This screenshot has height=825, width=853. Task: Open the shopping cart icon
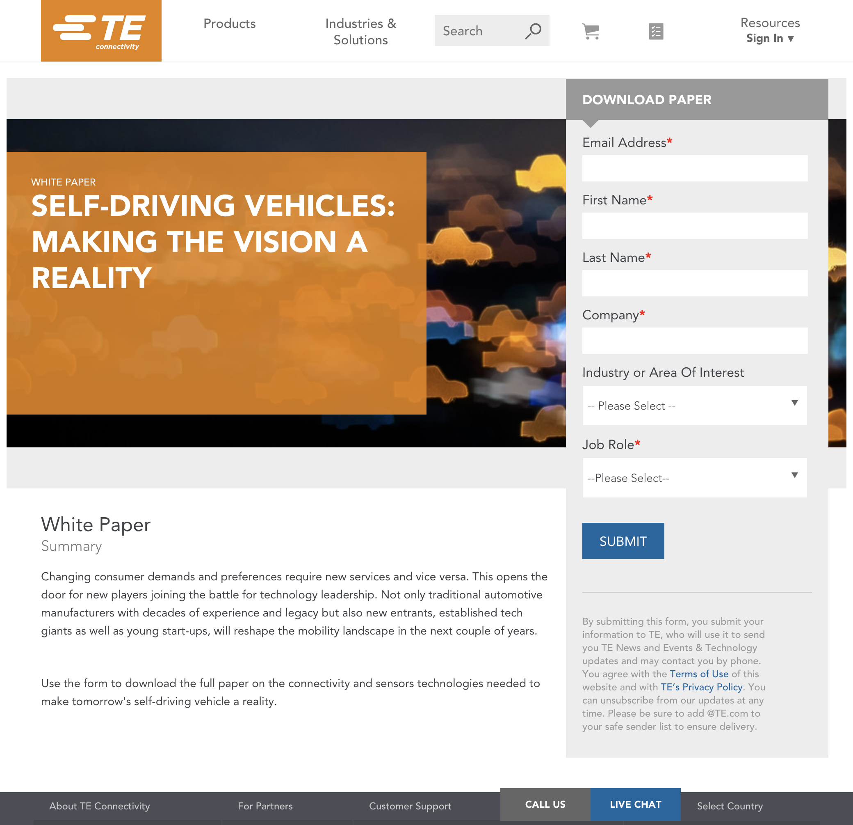593,30
